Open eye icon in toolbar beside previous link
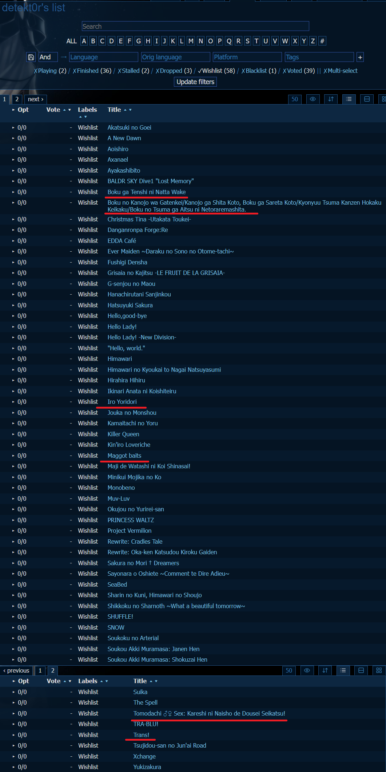Viewport: 386px width, 772px height. click(307, 670)
